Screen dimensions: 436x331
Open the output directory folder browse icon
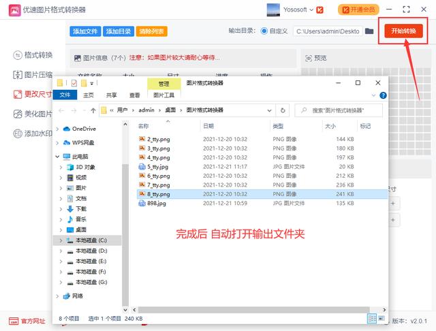(x=369, y=31)
